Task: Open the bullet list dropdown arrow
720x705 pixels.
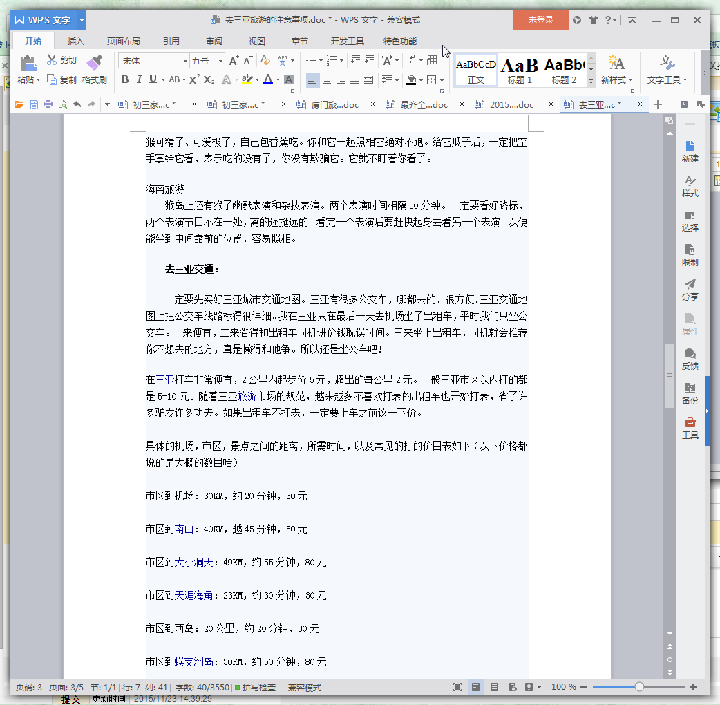Action: coord(321,61)
